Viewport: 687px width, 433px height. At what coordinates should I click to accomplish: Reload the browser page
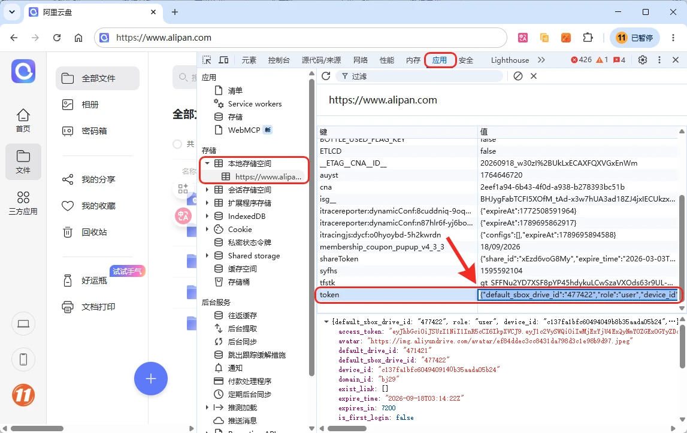point(57,38)
